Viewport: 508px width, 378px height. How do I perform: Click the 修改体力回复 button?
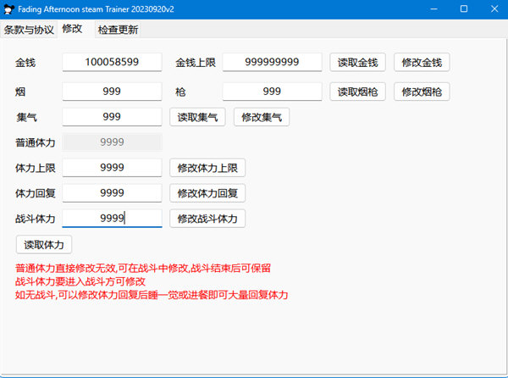pos(207,193)
